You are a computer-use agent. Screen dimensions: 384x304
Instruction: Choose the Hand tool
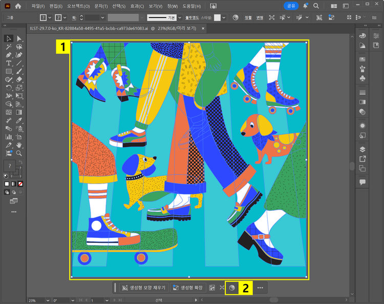pyautogui.click(x=19, y=145)
